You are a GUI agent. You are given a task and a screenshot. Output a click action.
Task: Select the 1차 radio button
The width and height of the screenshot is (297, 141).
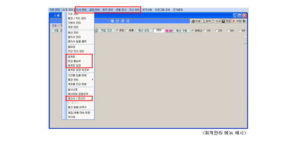click(205, 30)
